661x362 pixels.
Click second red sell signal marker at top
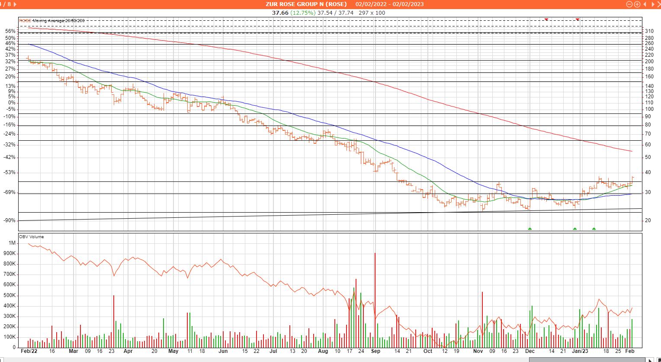[x=577, y=19]
